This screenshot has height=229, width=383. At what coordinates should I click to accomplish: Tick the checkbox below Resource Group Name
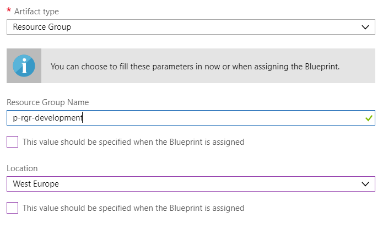click(12, 142)
